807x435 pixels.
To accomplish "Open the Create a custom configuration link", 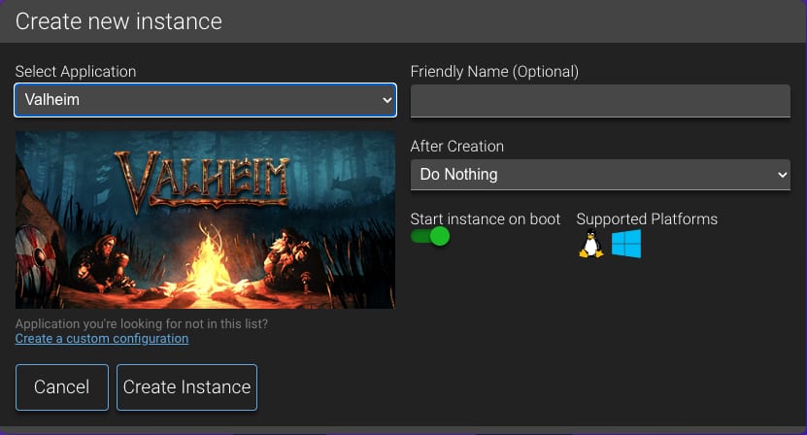I will coord(102,339).
